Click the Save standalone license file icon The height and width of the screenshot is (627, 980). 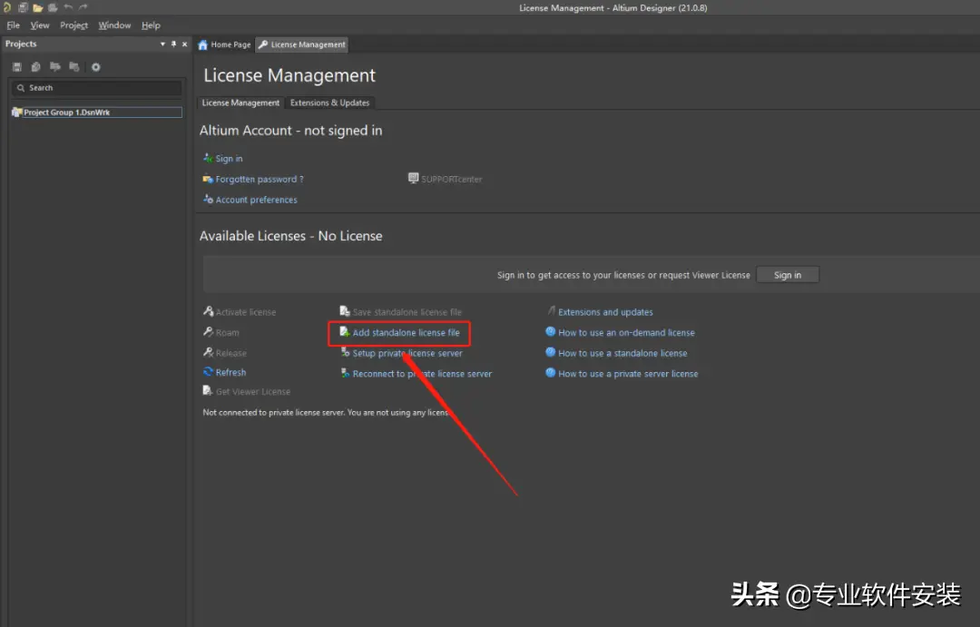coord(345,311)
